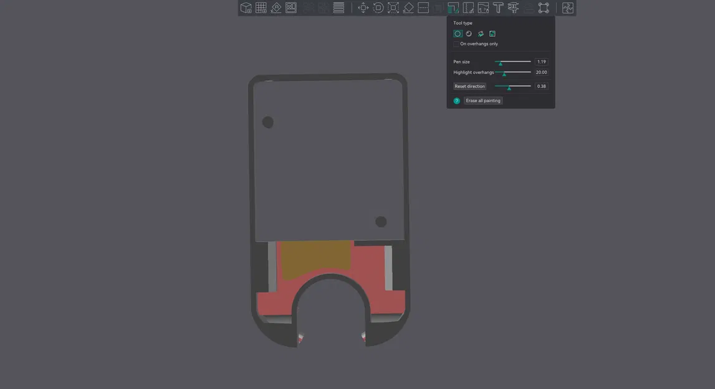Image resolution: width=715 pixels, height=389 pixels.
Task: Open the tool right of Seam painting
Action: [x=483, y=7]
